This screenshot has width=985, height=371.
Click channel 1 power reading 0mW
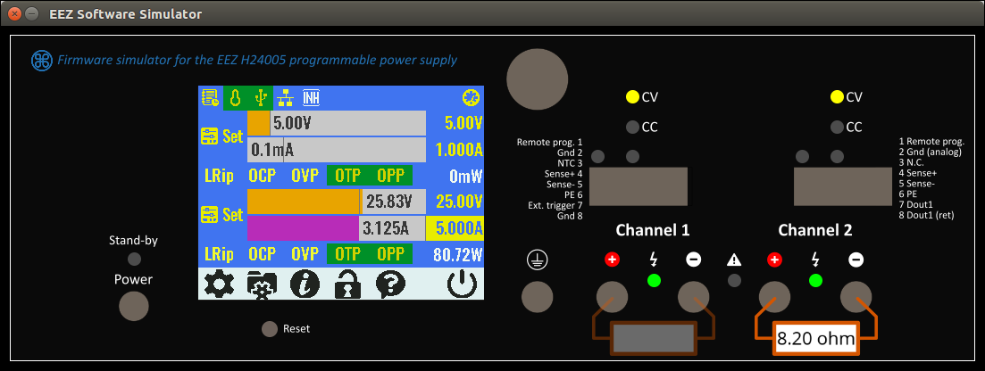(466, 176)
